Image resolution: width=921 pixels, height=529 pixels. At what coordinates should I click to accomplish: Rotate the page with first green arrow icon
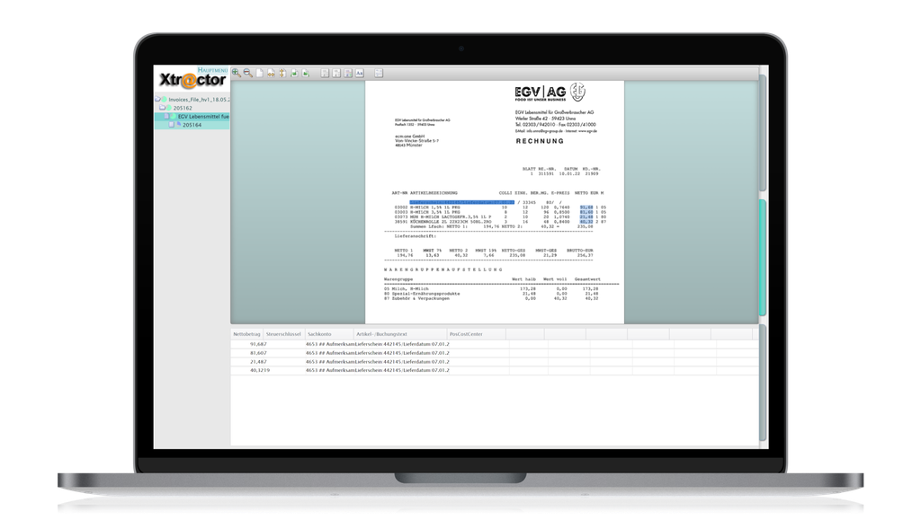coord(294,73)
